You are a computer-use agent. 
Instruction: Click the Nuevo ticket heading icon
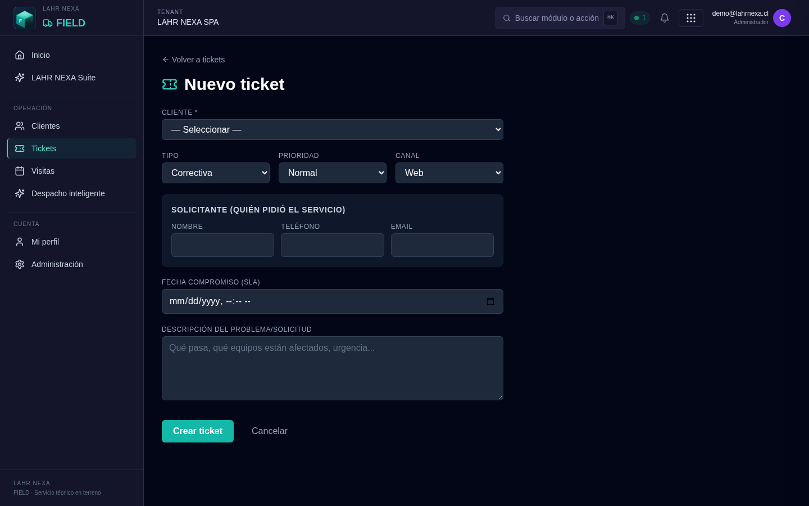point(170,84)
